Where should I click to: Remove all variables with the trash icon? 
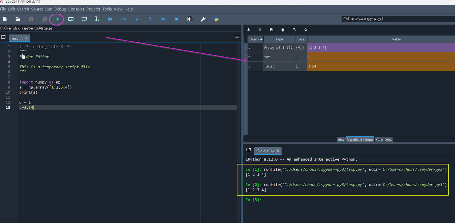pyautogui.click(x=283, y=30)
